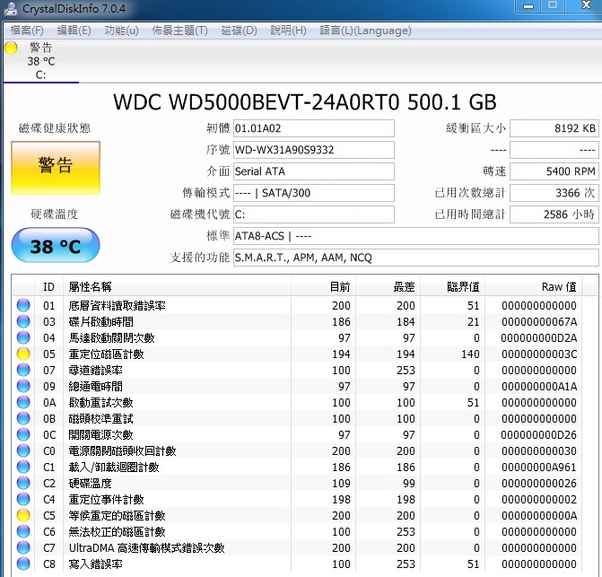Click raw value 0000000003C of attribute 05
Image resolution: width=602 pixels, height=577 pixels.
point(539,354)
